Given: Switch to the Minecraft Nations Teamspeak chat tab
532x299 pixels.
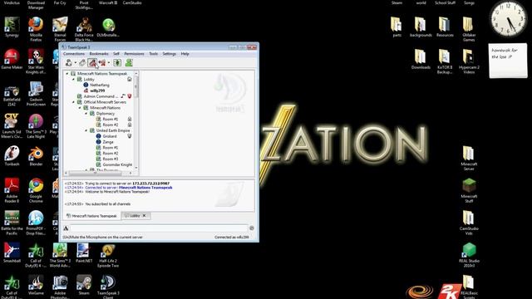Looking at the screenshot, I should (91, 216).
